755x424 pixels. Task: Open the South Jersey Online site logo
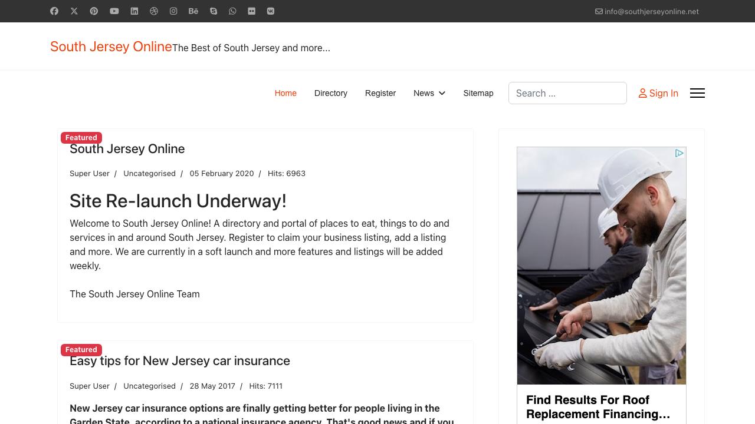click(x=111, y=47)
